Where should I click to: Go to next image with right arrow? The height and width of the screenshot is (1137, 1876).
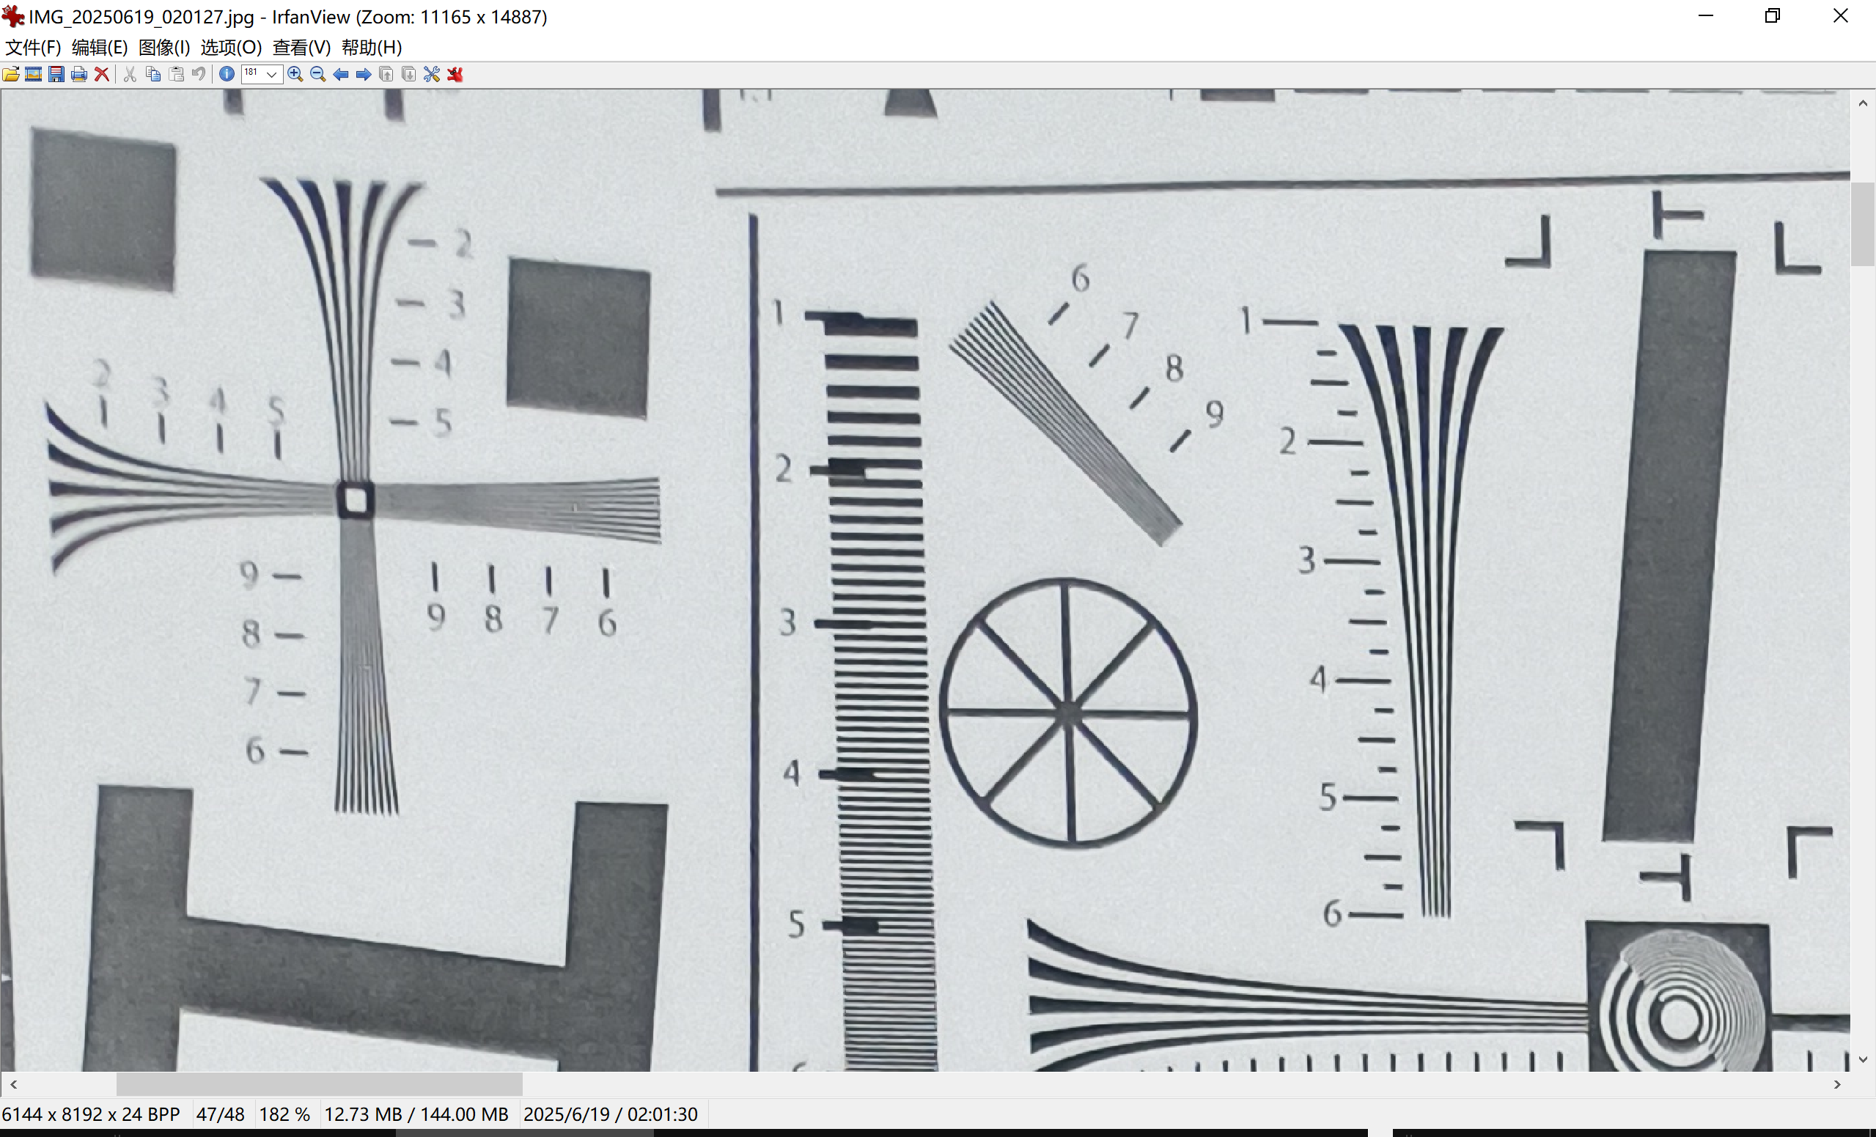tap(364, 74)
